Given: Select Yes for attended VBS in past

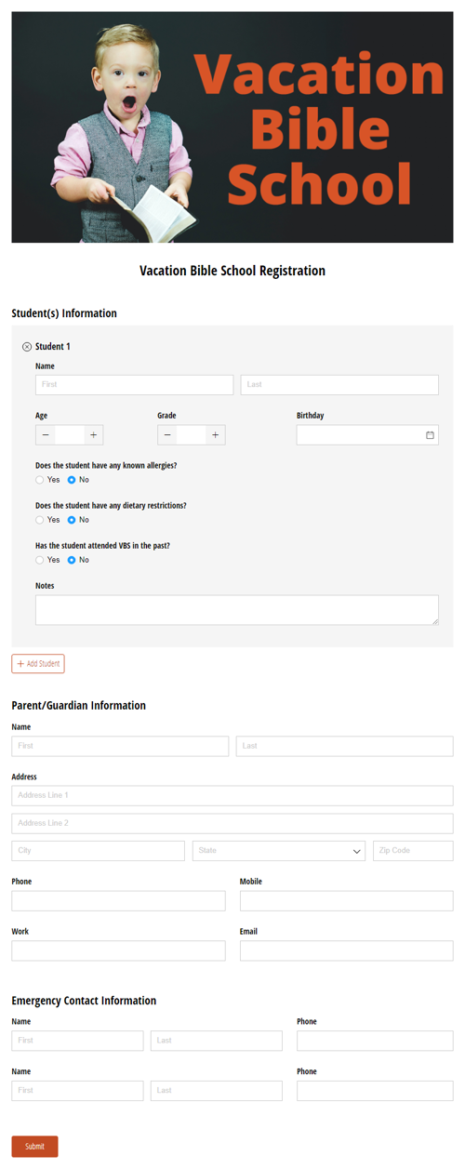Looking at the screenshot, I should 40,560.
